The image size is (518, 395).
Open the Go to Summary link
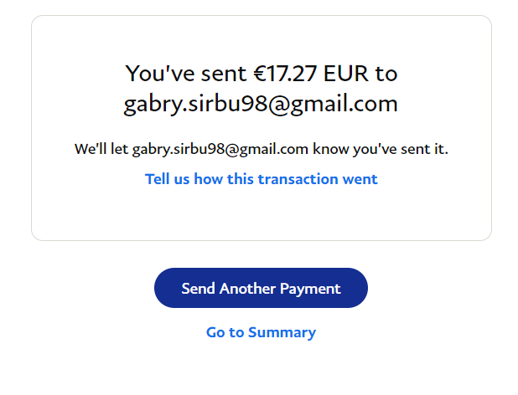click(x=261, y=332)
